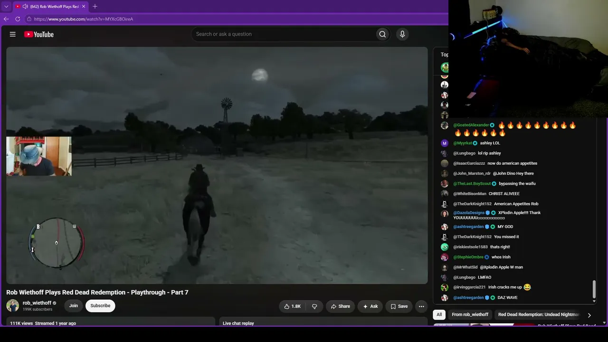Open irvinggarcia221's chat avatar

(x=445, y=287)
